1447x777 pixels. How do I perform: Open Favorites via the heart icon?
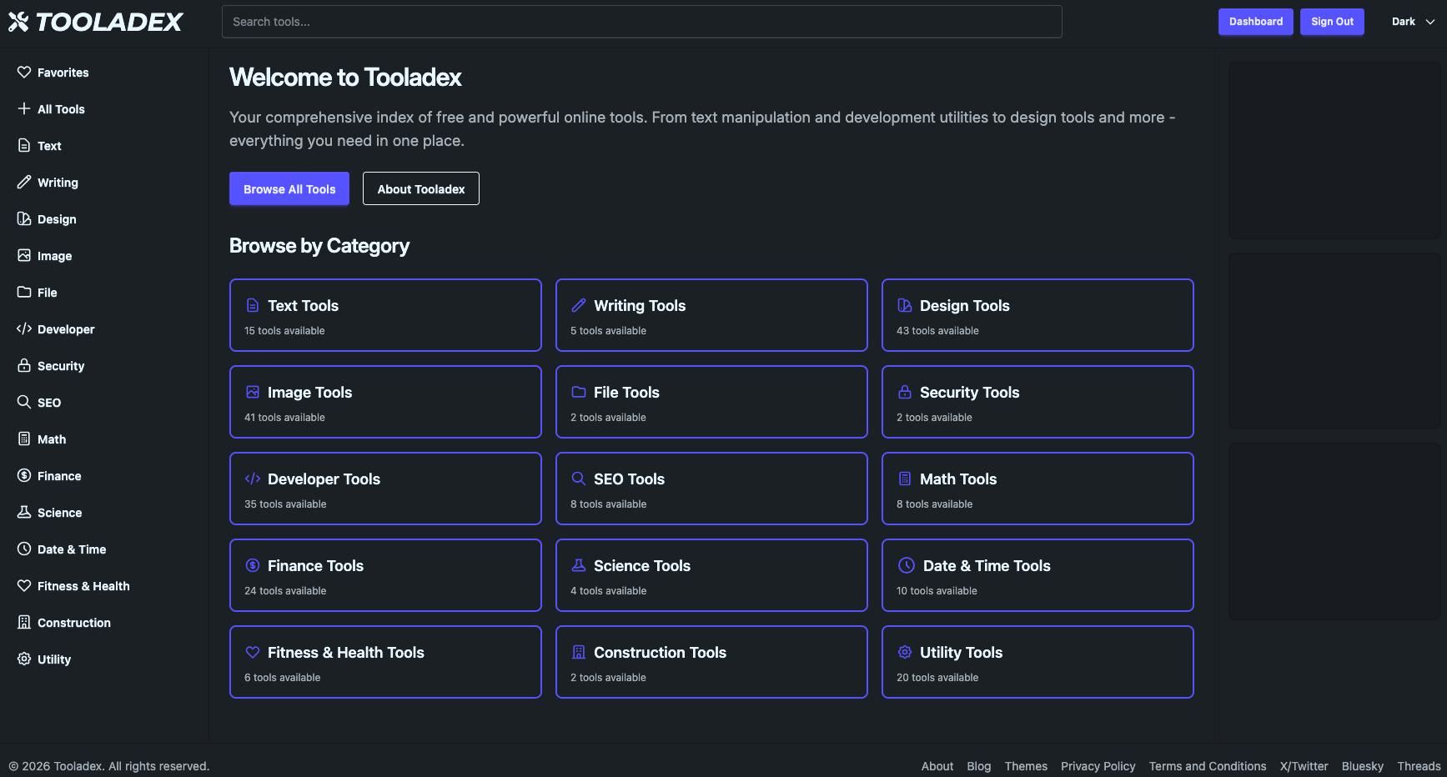pos(24,73)
